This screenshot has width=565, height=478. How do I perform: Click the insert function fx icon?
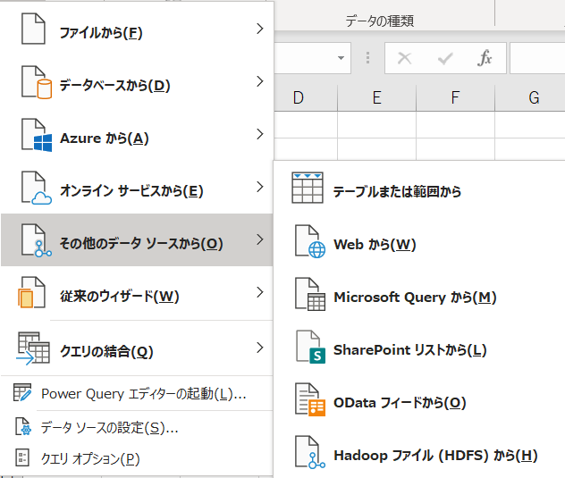tap(485, 58)
